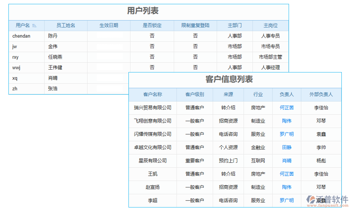Open responsible person 何正茜 link
352x211 pixels.
pos(287,108)
